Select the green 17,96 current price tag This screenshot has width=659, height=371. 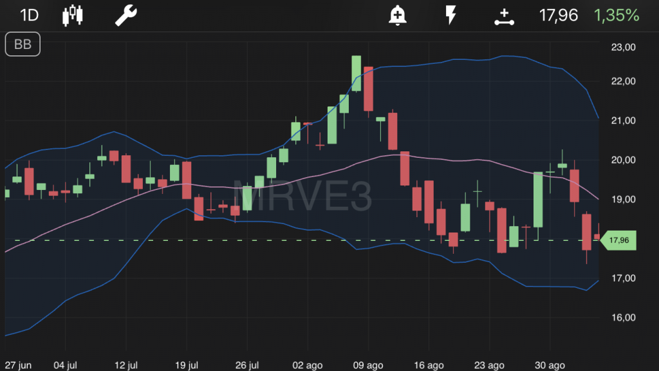tap(618, 240)
